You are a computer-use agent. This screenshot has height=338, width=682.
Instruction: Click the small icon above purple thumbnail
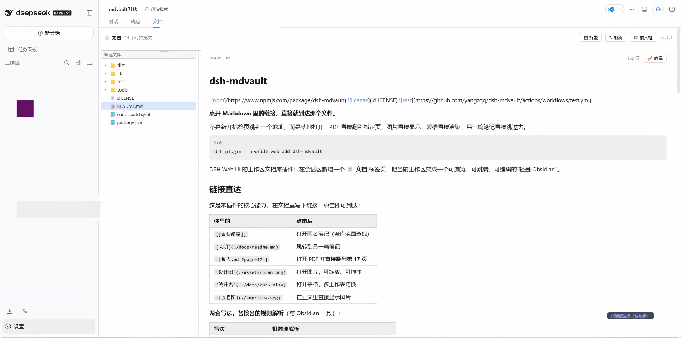91,89
